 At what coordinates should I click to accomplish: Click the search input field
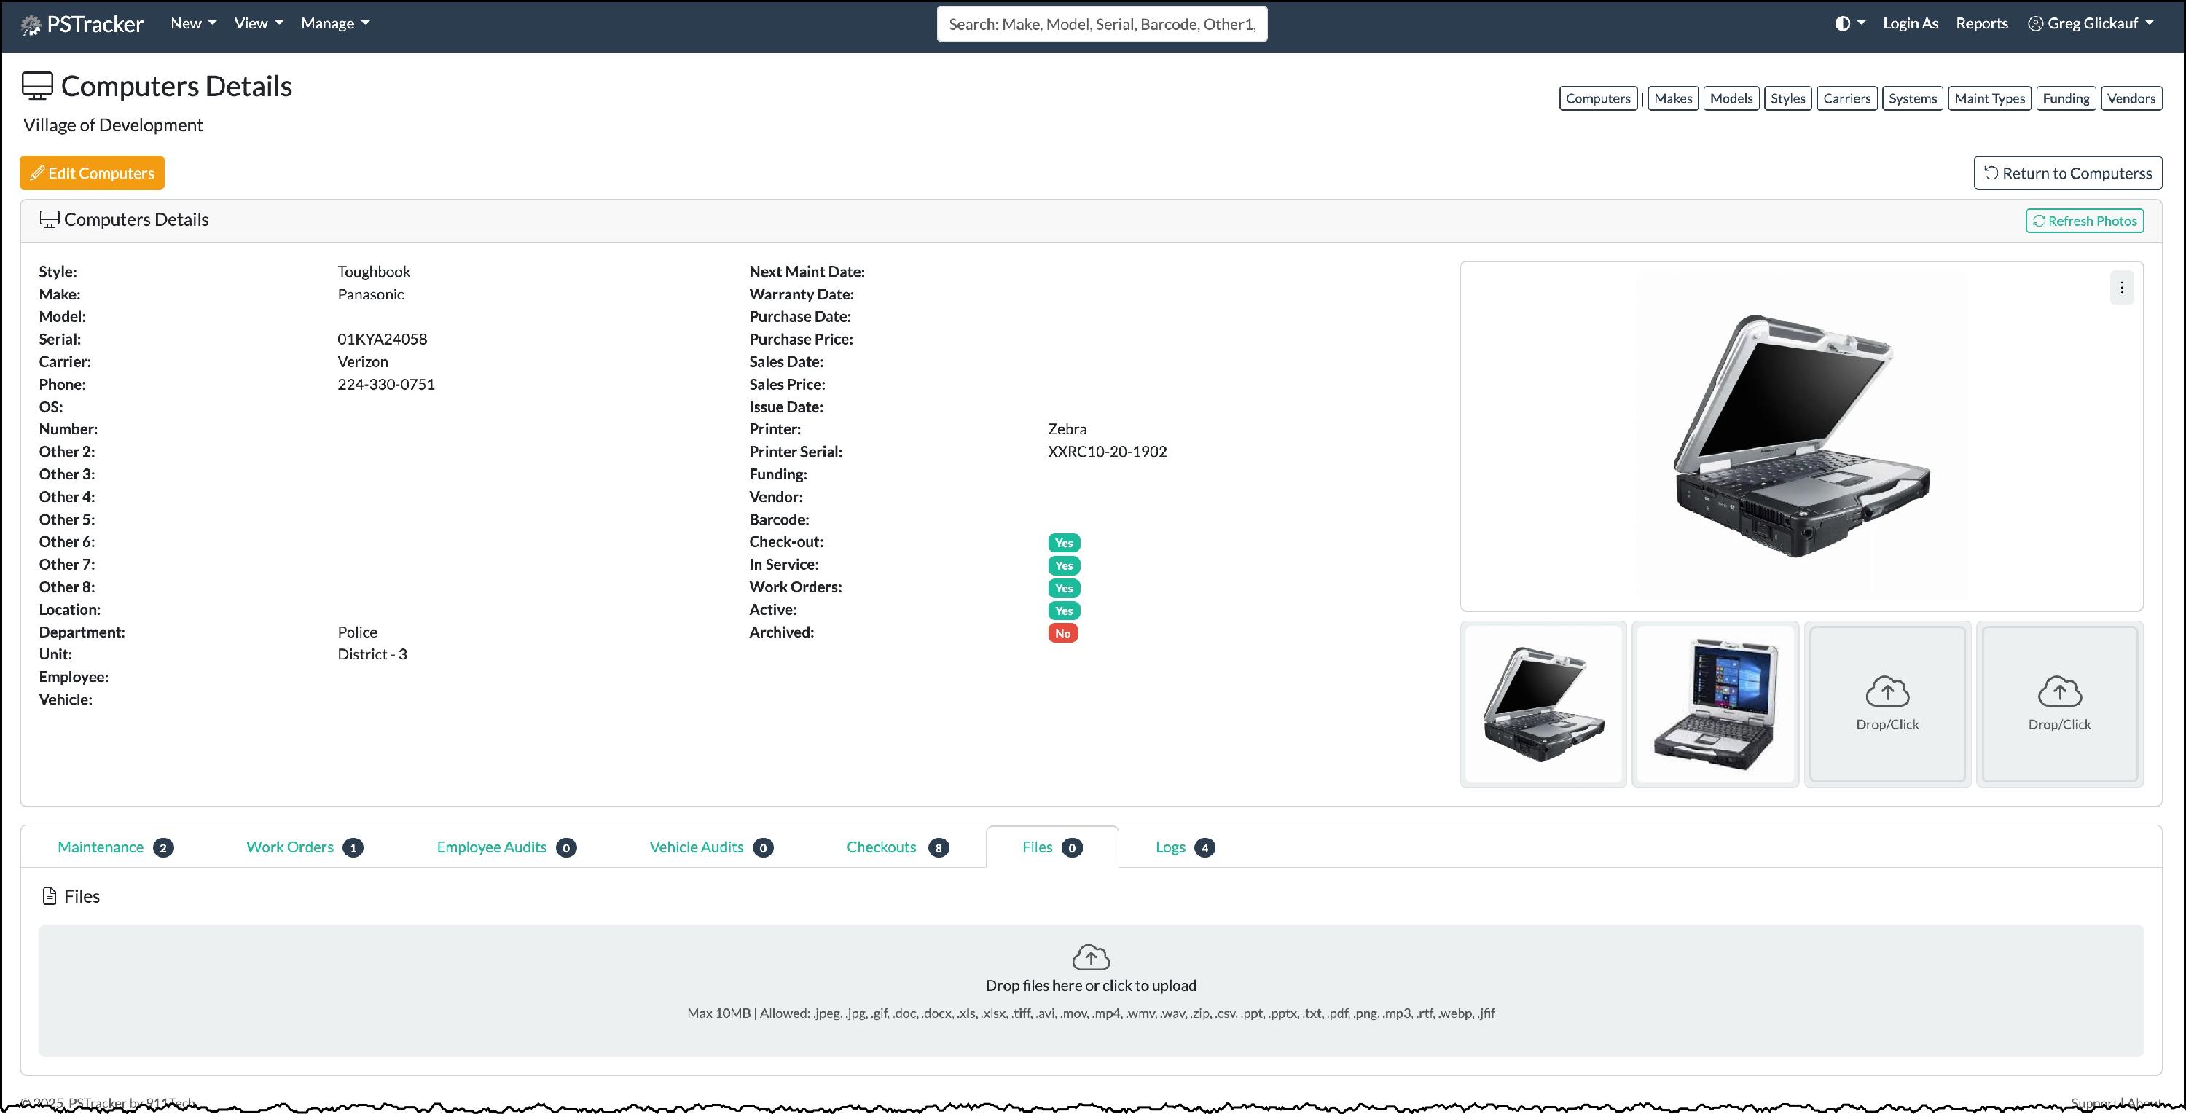point(1102,24)
